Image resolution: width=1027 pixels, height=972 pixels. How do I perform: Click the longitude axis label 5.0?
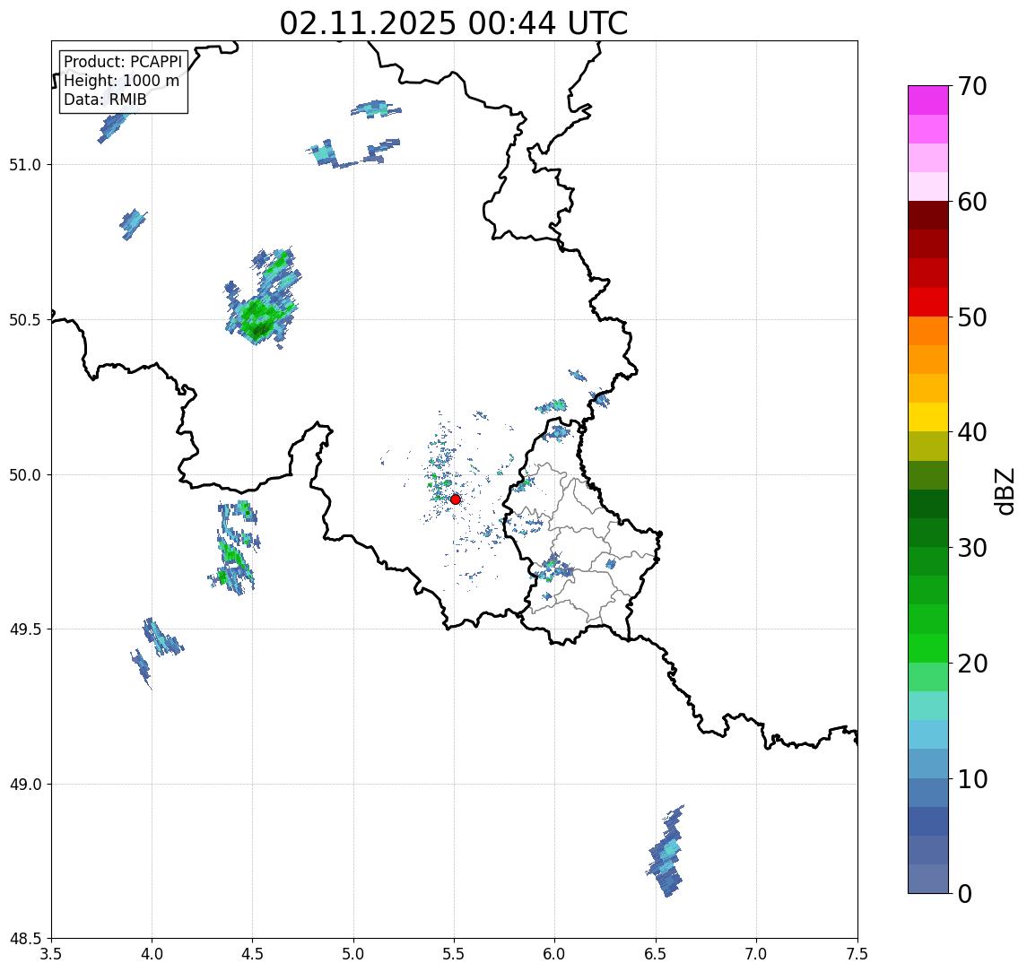point(353,954)
